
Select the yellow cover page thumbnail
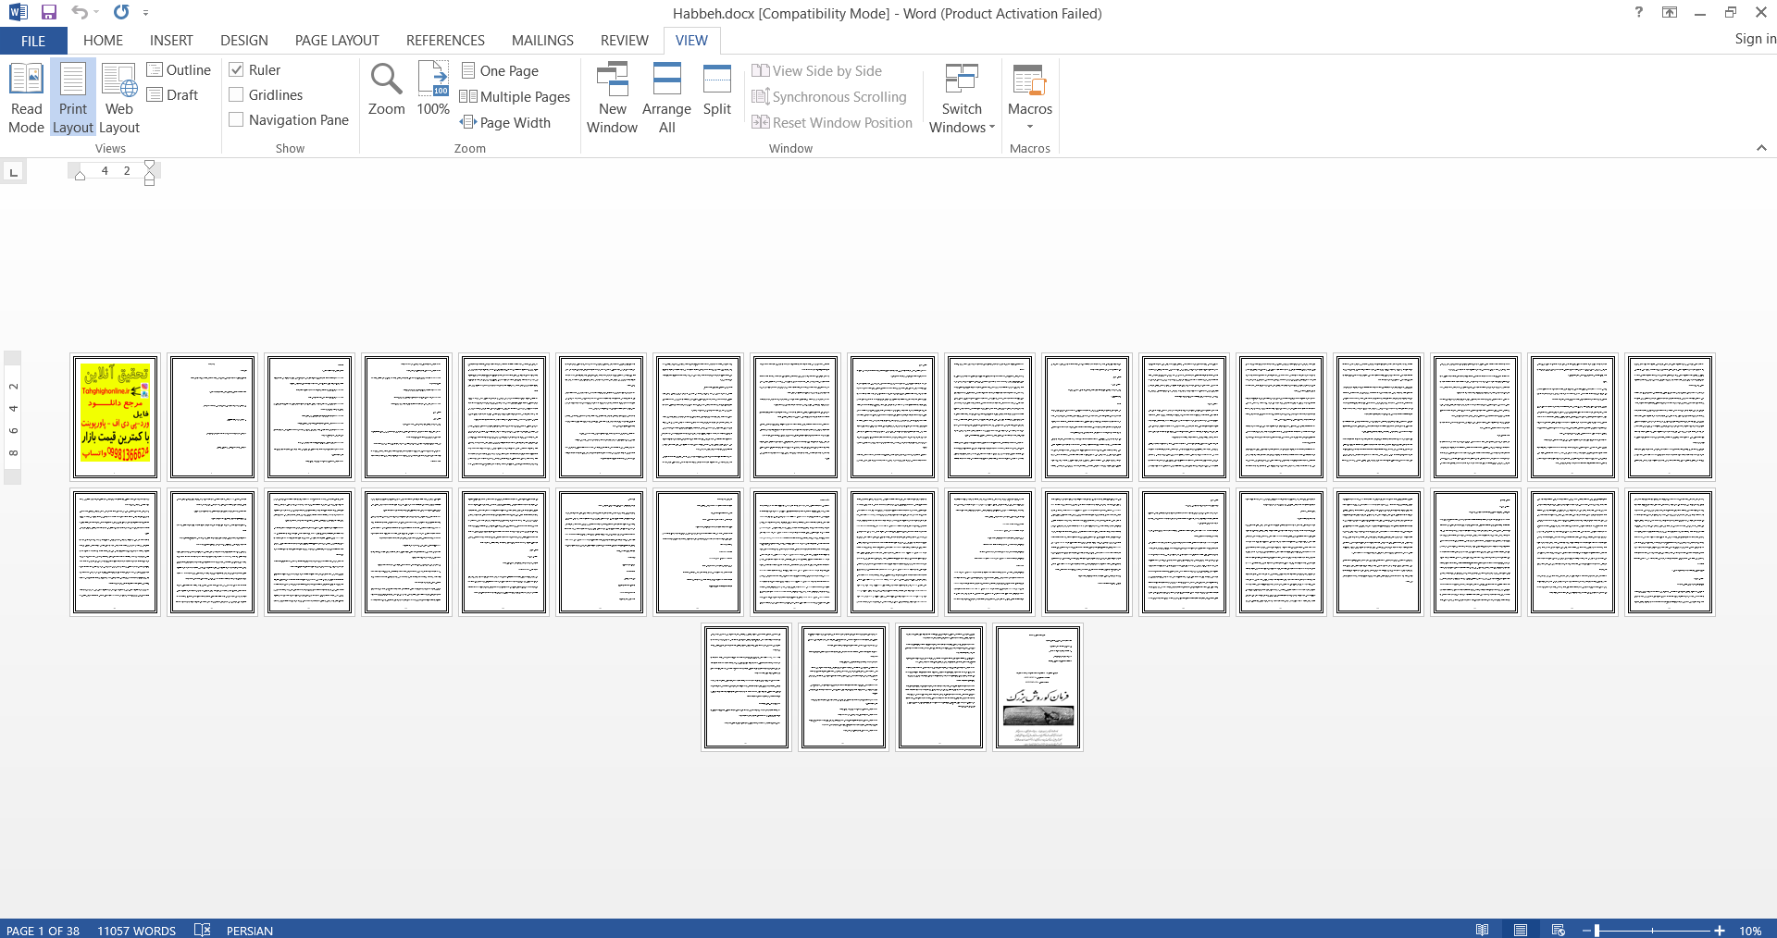coord(115,417)
